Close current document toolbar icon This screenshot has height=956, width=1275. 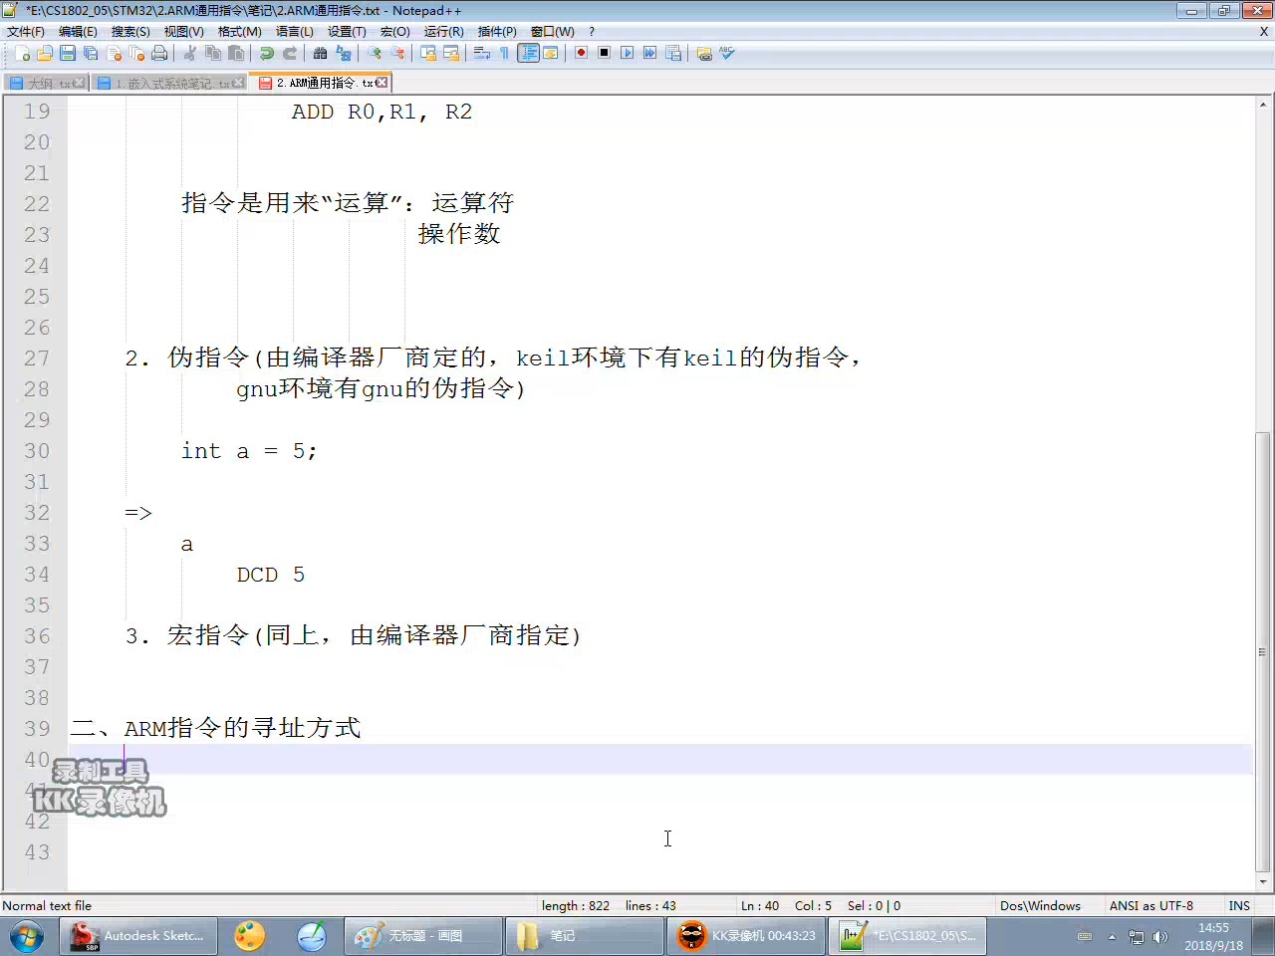114,53
